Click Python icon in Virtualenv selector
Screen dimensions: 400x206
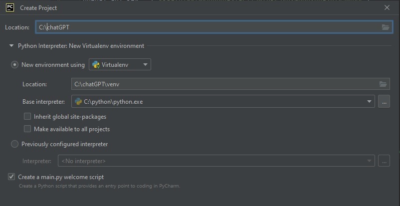click(96, 65)
